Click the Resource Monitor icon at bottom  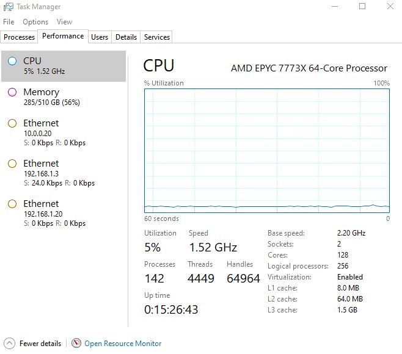tap(76, 343)
